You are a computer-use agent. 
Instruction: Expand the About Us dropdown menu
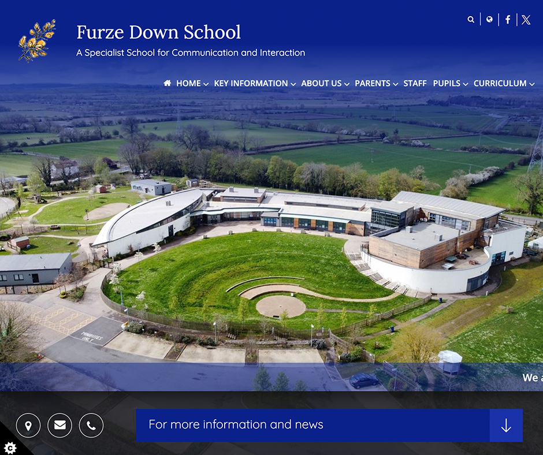pyautogui.click(x=325, y=84)
